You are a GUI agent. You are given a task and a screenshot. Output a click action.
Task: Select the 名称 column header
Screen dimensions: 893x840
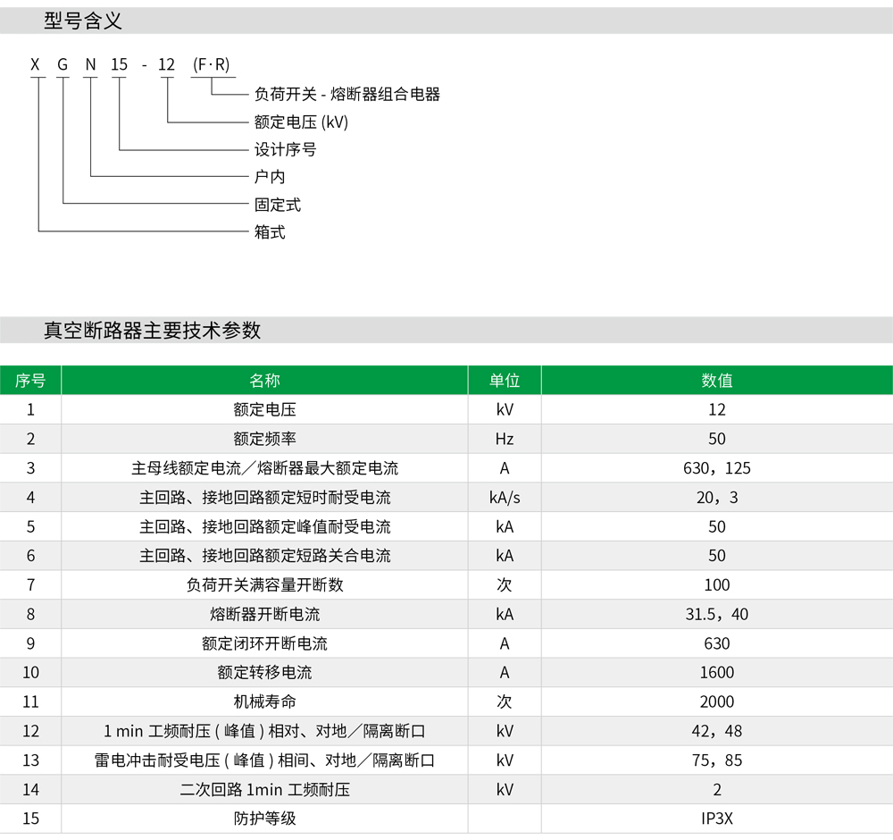click(264, 381)
